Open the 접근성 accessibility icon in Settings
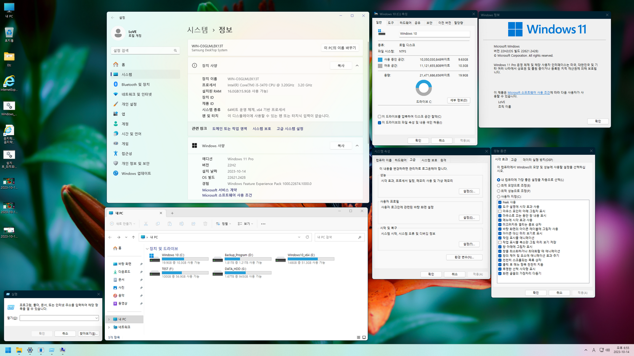Viewport: 634px width, 356px height. 115,153
